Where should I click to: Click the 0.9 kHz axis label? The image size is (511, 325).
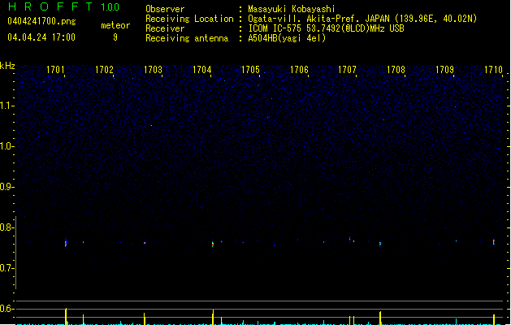tap(6, 187)
